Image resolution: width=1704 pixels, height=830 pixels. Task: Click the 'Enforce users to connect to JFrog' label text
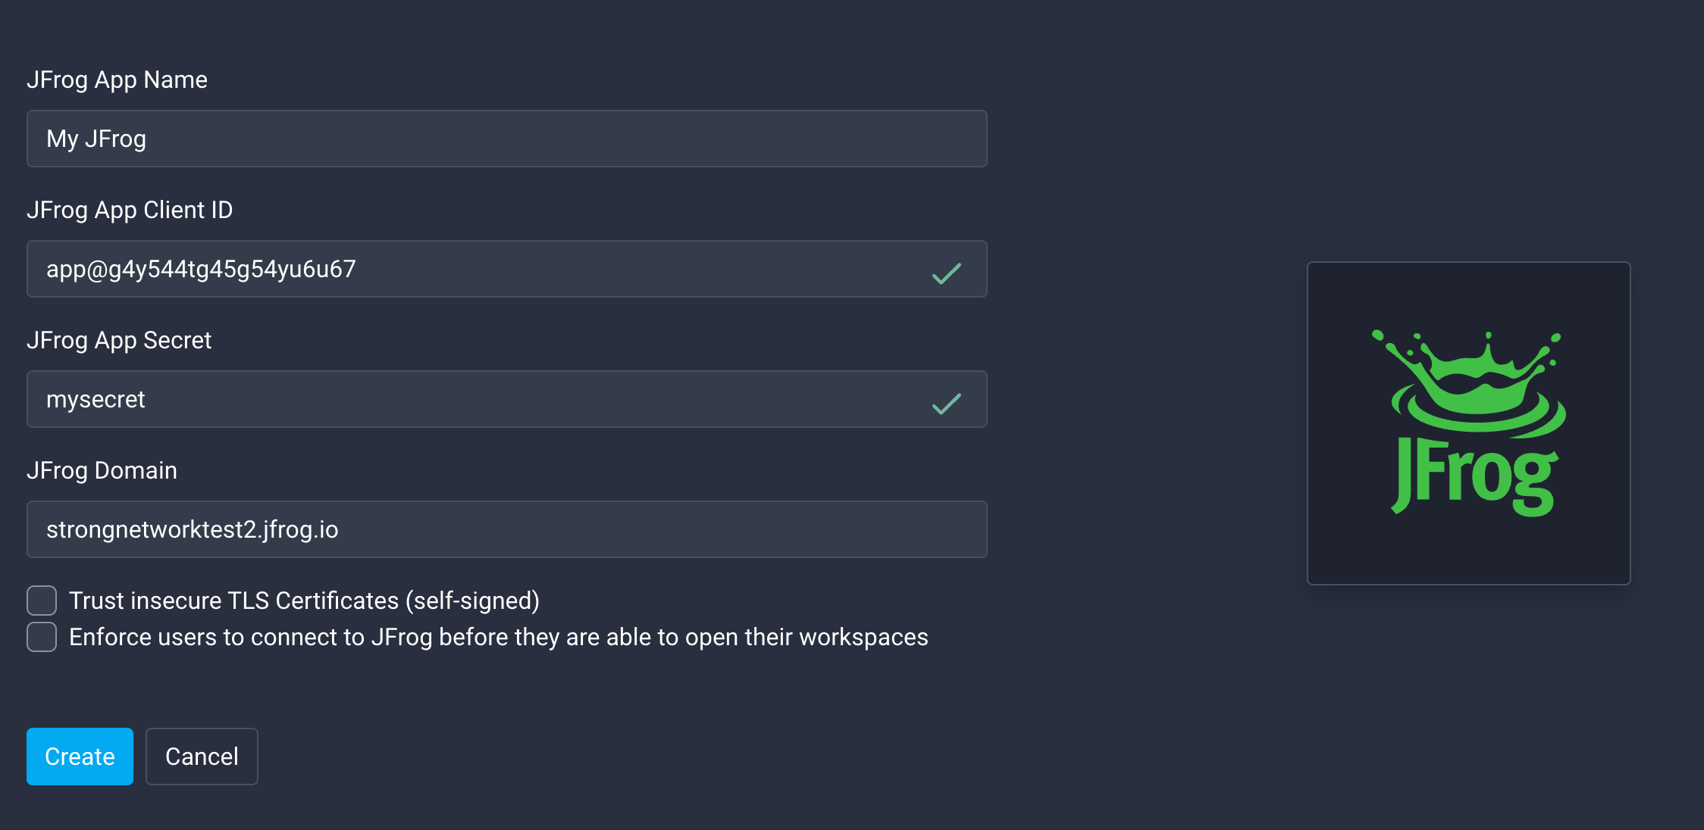tap(498, 637)
